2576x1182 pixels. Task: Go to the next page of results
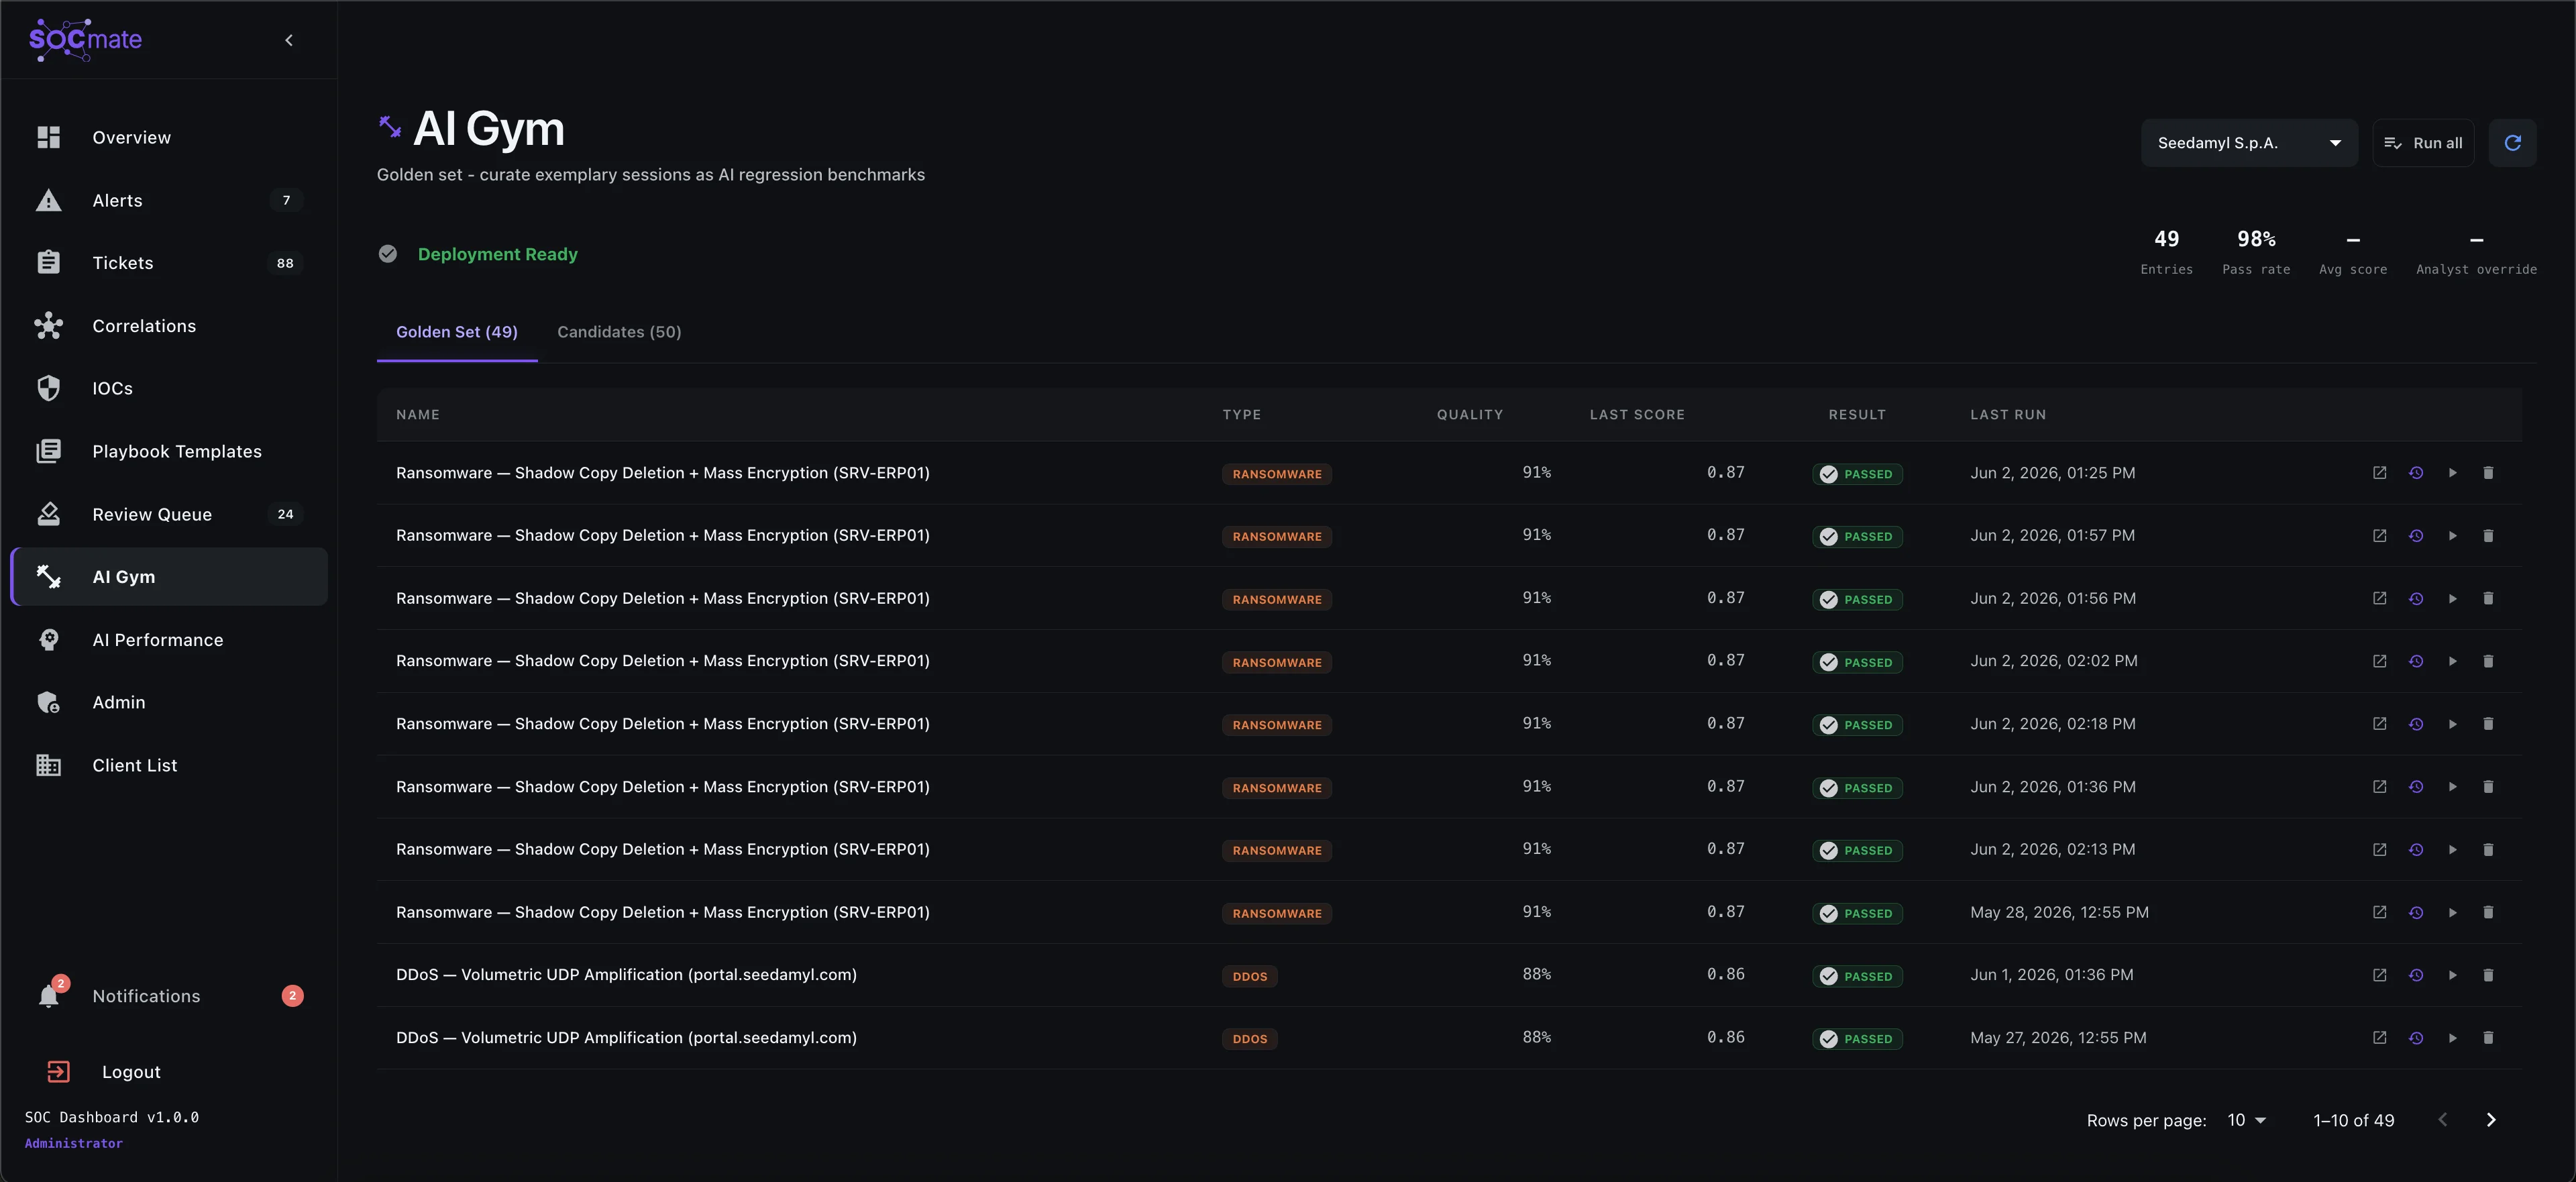(2491, 1120)
